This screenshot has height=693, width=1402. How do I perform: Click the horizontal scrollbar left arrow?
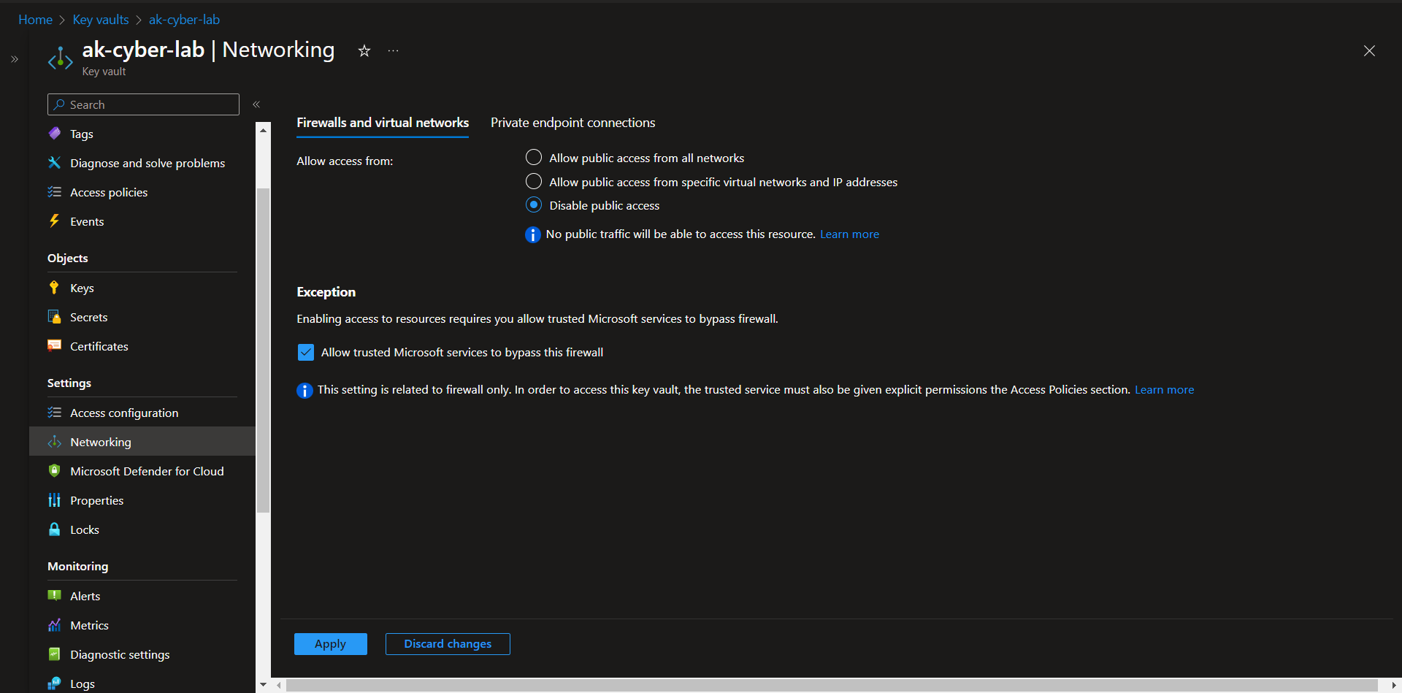tap(279, 685)
